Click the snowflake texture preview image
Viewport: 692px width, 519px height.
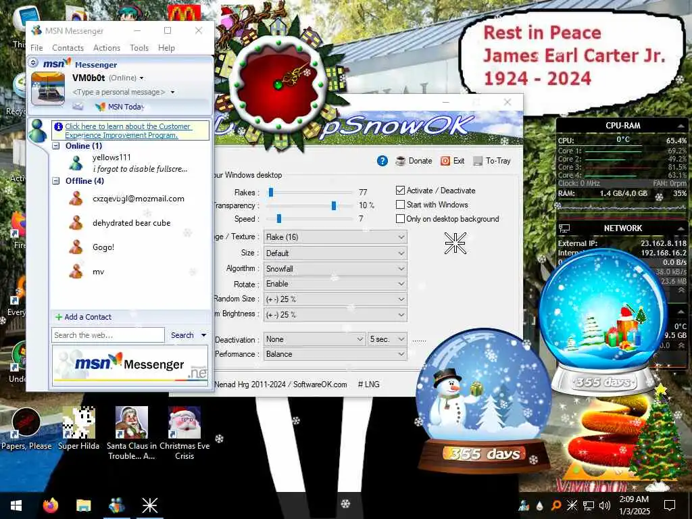pyautogui.click(x=455, y=243)
